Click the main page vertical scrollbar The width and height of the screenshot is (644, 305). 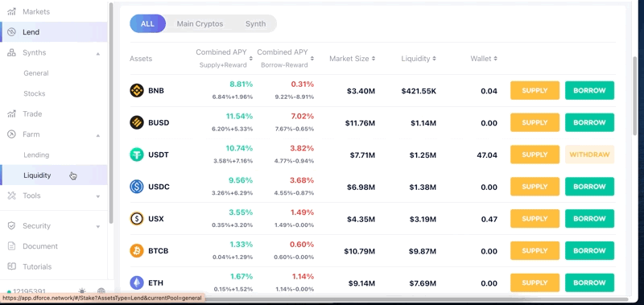(x=635, y=97)
